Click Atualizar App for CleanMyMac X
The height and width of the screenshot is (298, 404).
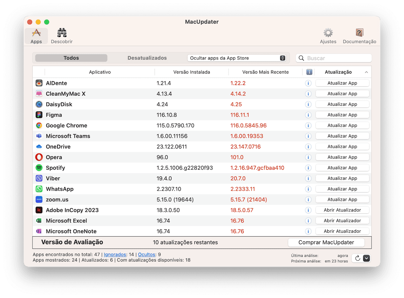coord(342,94)
